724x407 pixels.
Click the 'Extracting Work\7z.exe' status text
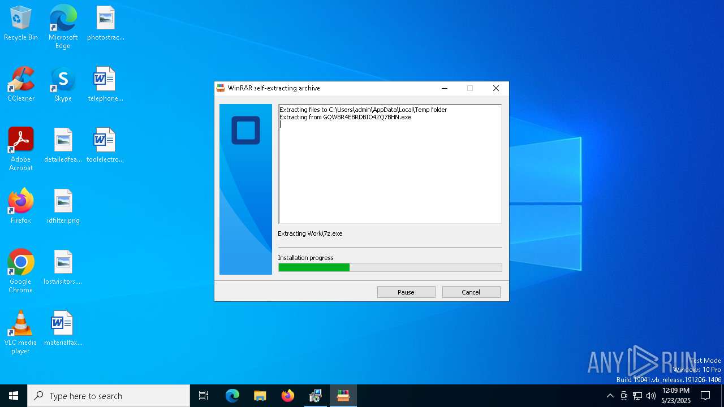[310, 233]
